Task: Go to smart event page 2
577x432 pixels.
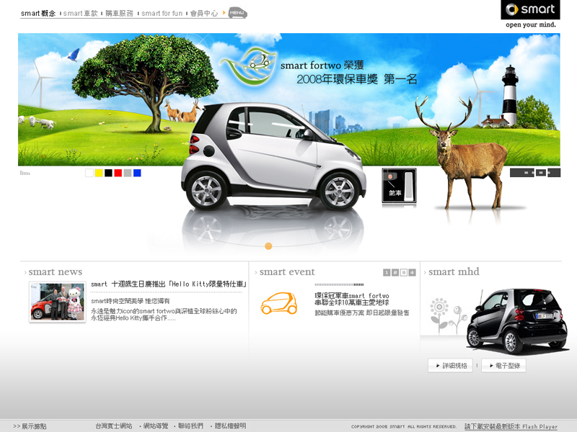Action: [x=395, y=273]
